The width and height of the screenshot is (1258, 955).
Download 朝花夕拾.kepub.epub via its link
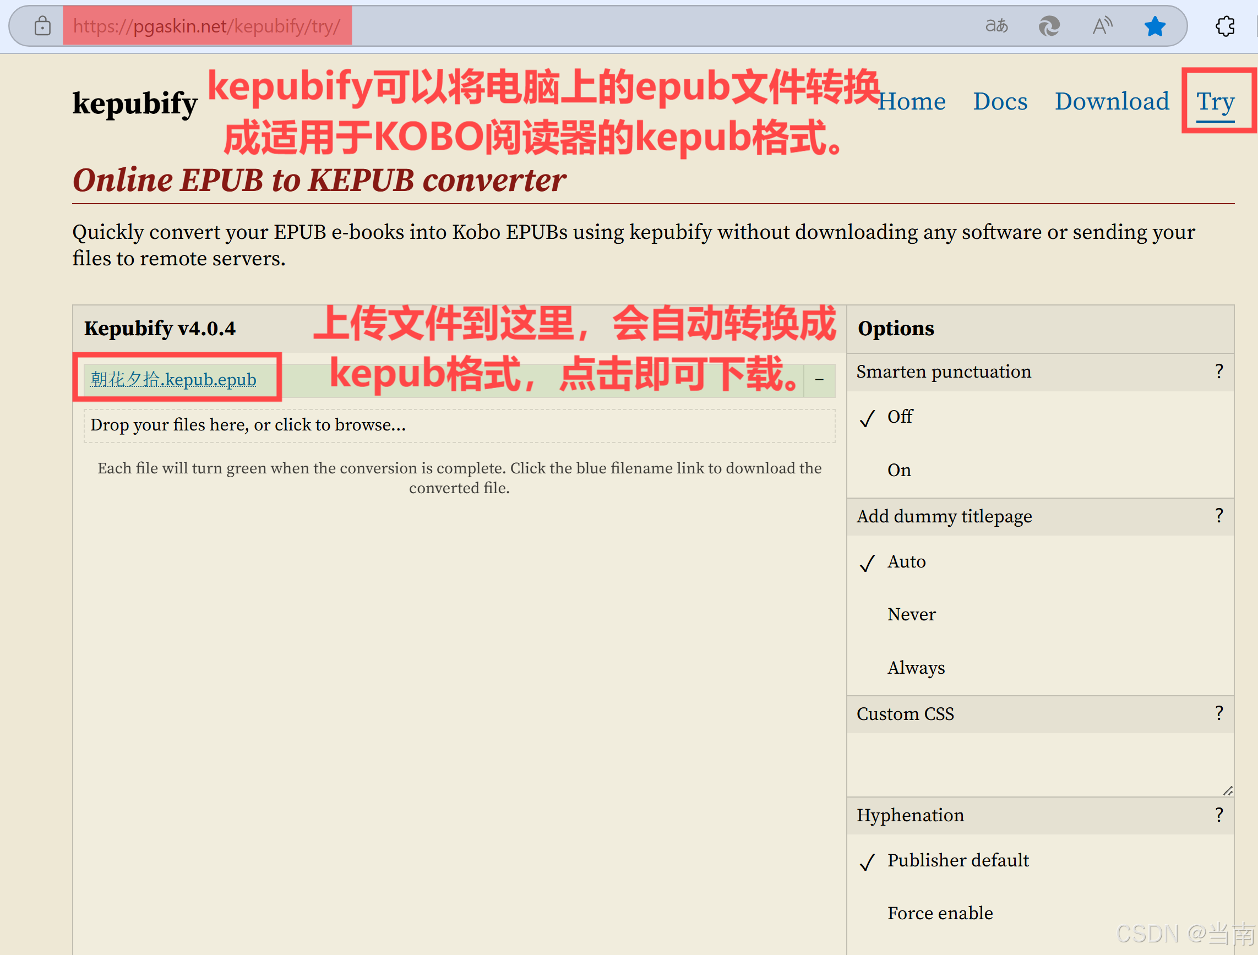[172, 379]
